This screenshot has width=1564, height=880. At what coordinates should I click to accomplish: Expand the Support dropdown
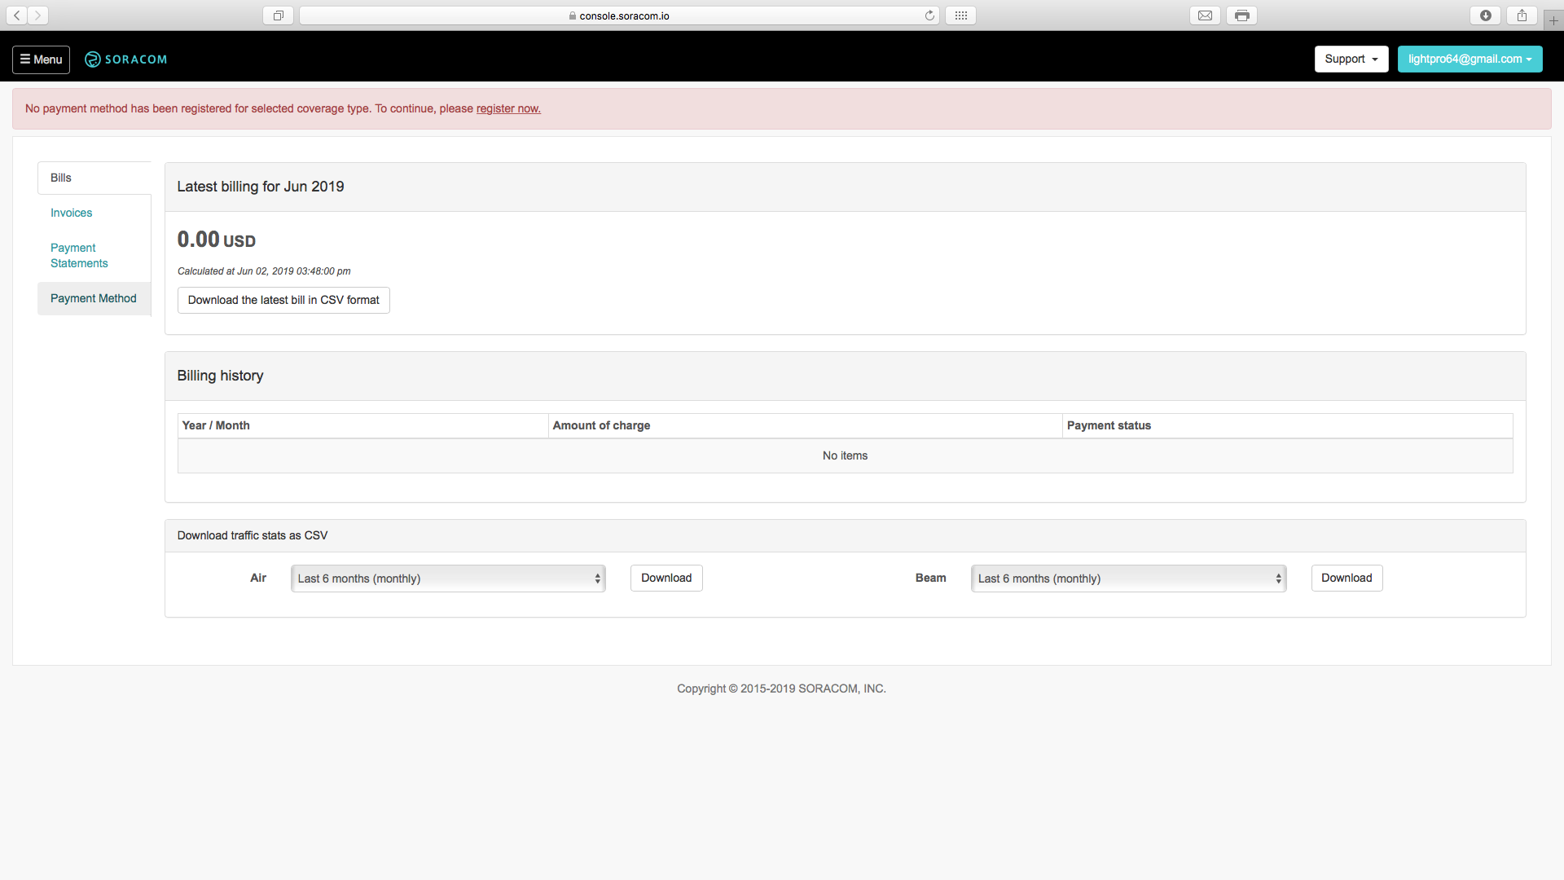click(1351, 59)
